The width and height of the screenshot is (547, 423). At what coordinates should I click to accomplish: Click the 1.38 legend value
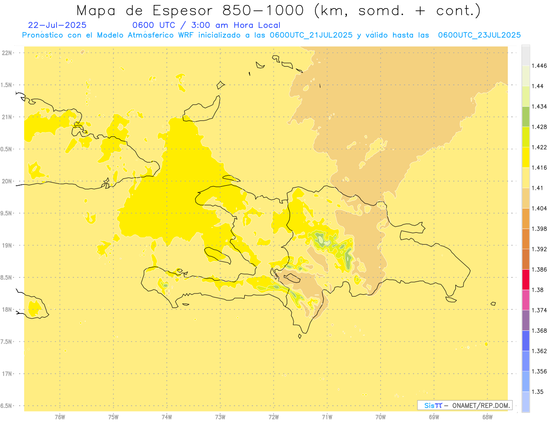(x=538, y=290)
